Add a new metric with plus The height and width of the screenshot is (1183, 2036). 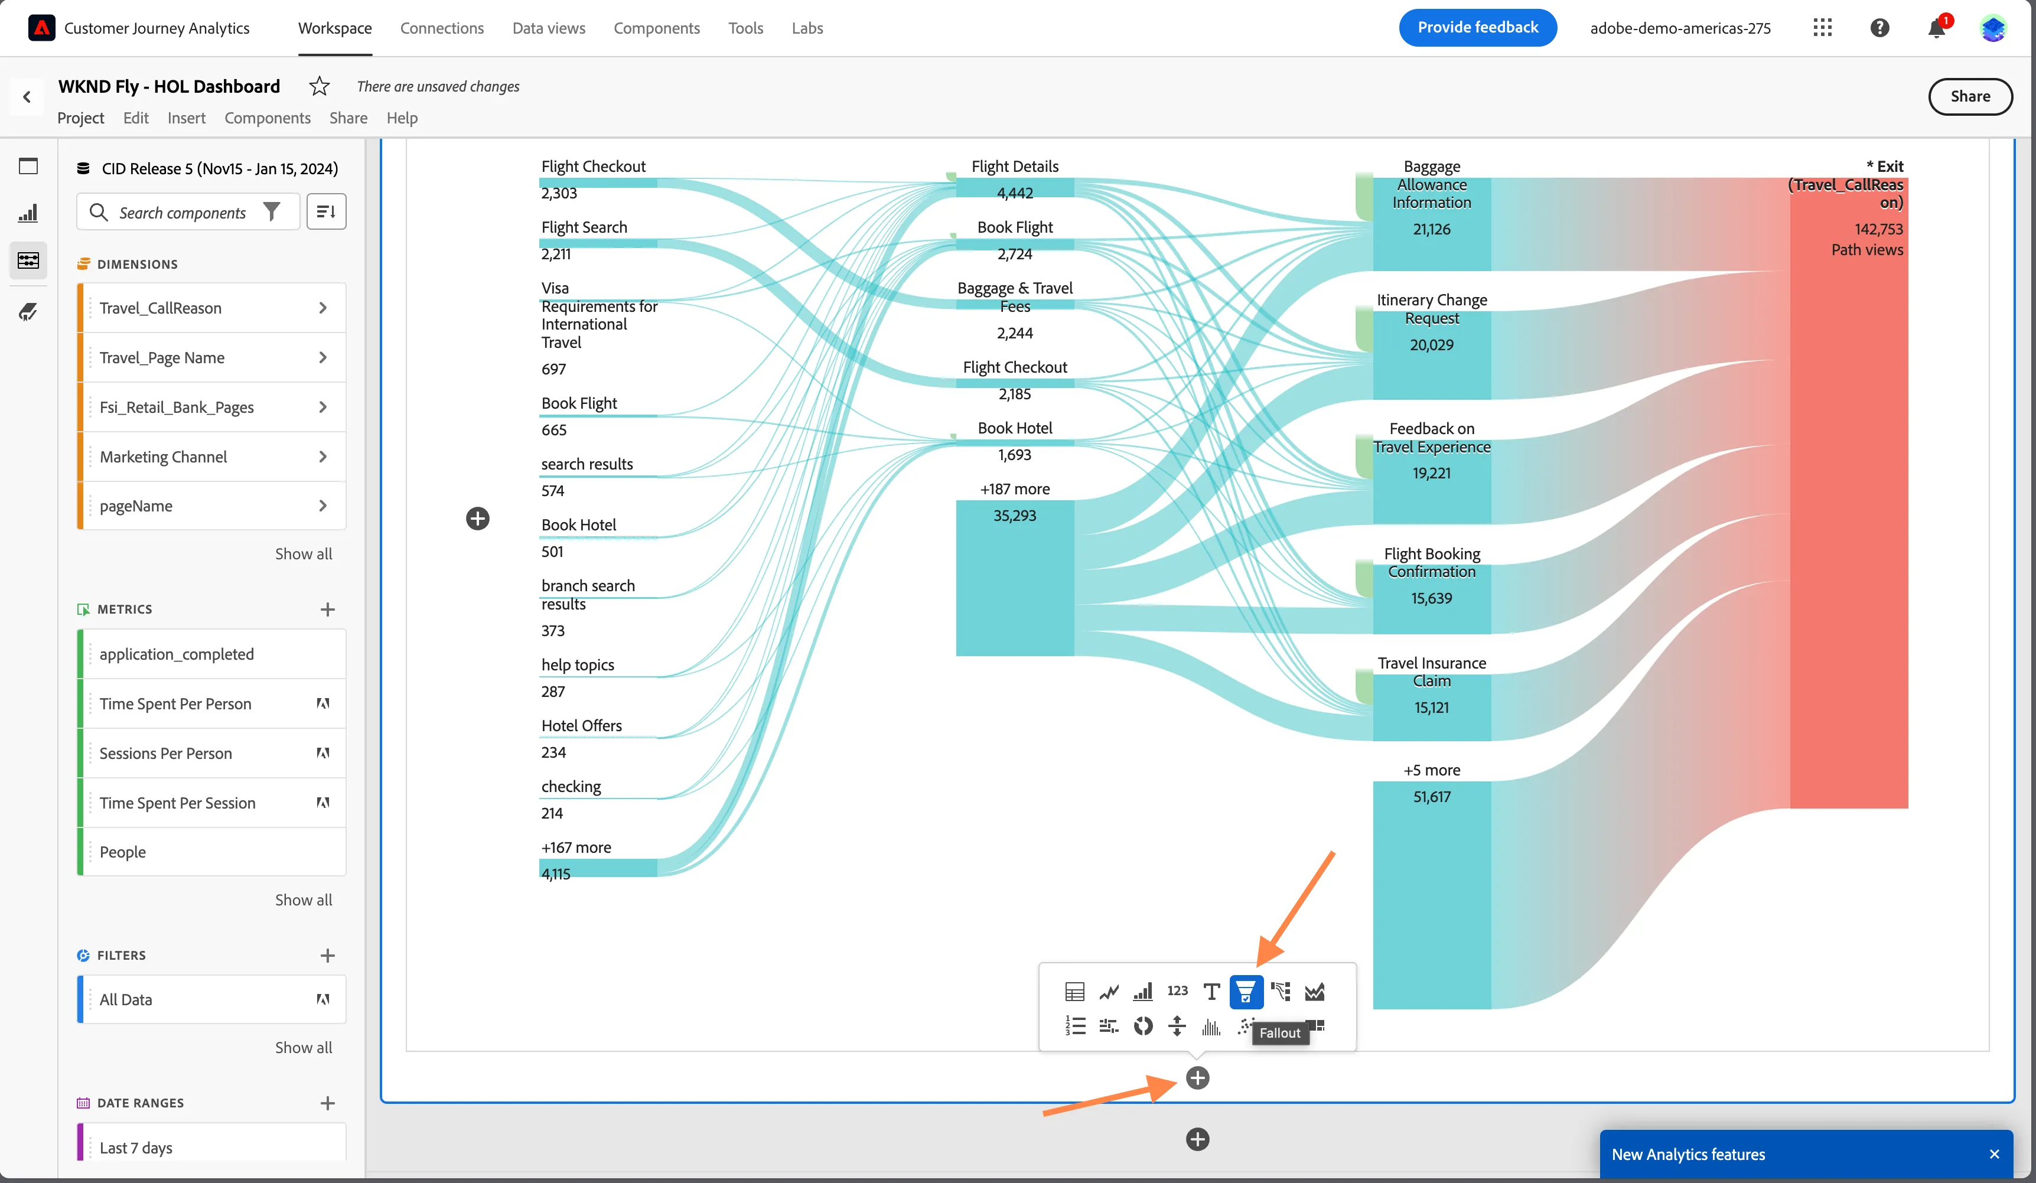327,610
